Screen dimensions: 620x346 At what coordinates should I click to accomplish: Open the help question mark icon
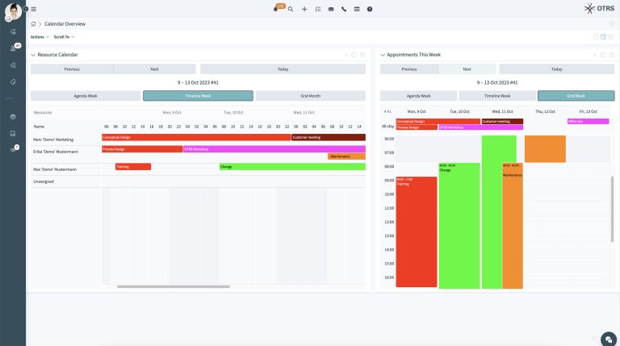[x=370, y=9]
